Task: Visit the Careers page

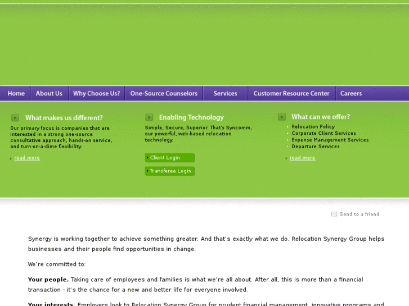Action: click(351, 93)
